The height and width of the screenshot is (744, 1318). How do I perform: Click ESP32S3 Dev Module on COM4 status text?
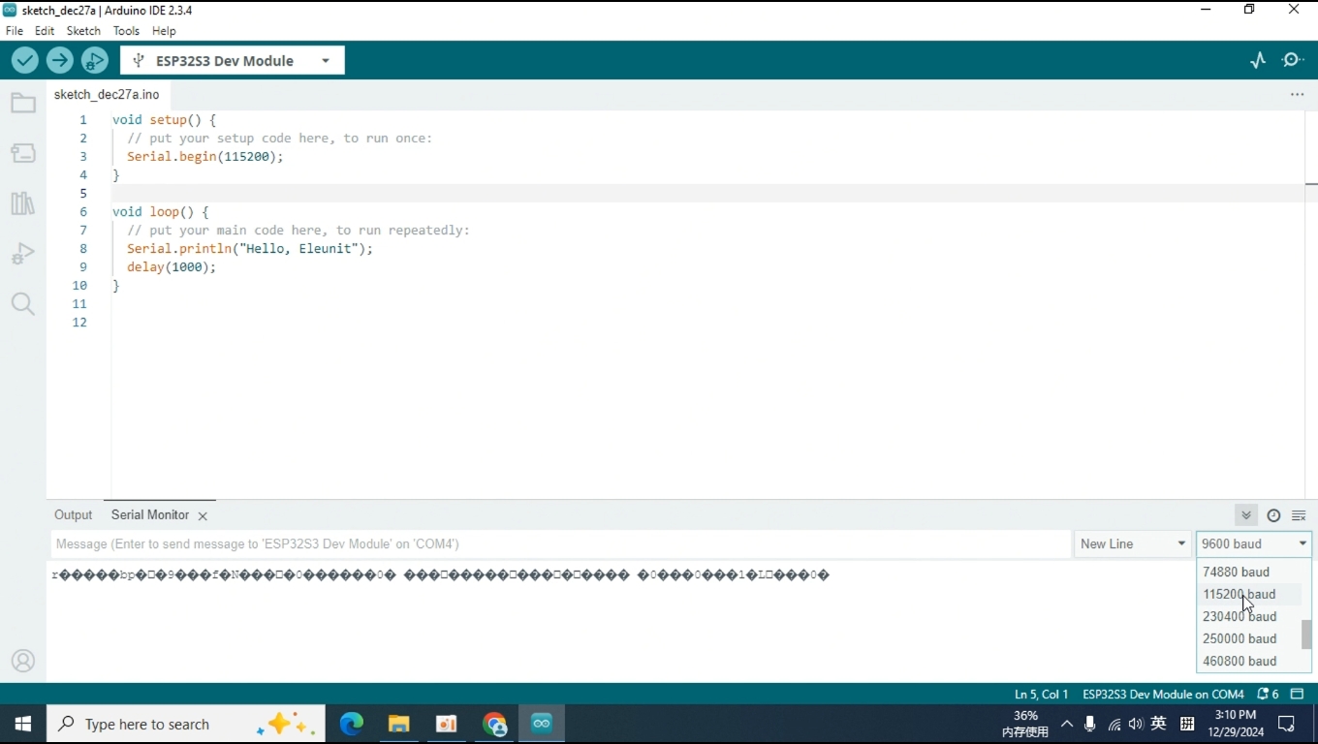point(1163,695)
